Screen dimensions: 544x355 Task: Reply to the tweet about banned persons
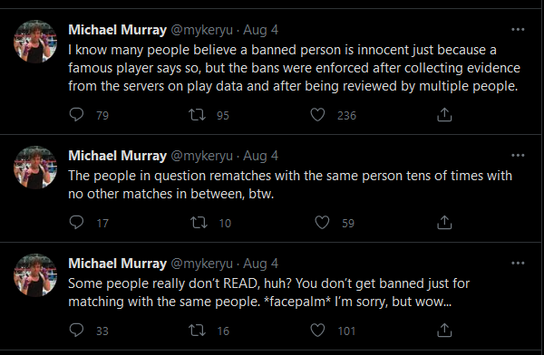pyautogui.click(x=76, y=115)
